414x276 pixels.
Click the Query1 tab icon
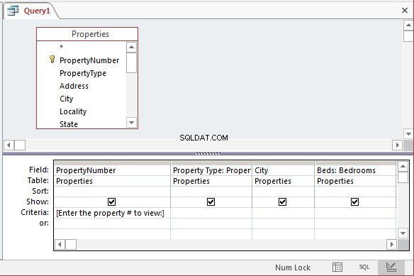[13, 11]
